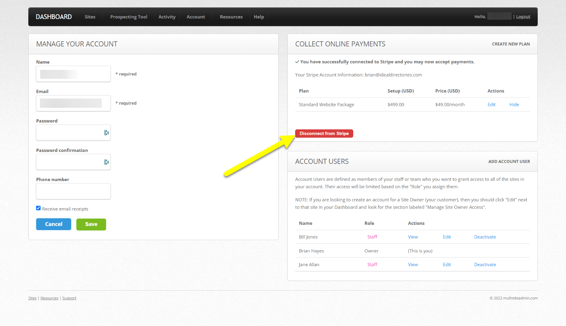
Task: Click into the Email input field
Action: [73, 103]
